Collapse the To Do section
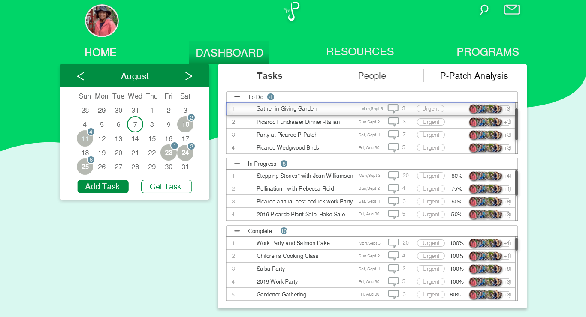 point(237,97)
